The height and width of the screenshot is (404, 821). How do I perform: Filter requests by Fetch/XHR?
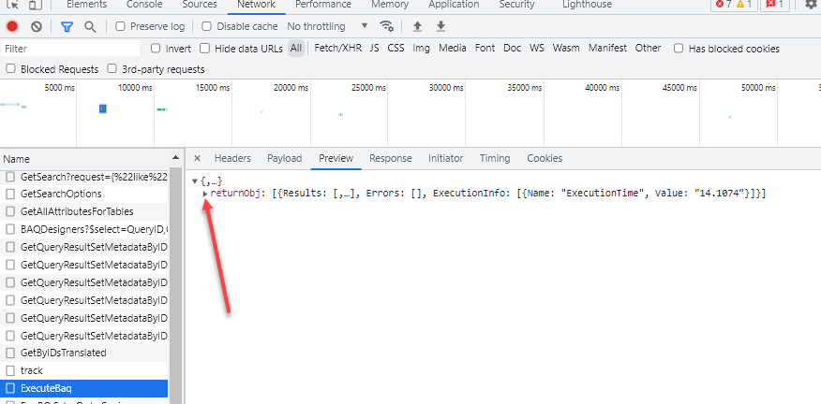pyautogui.click(x=337, y=48)
